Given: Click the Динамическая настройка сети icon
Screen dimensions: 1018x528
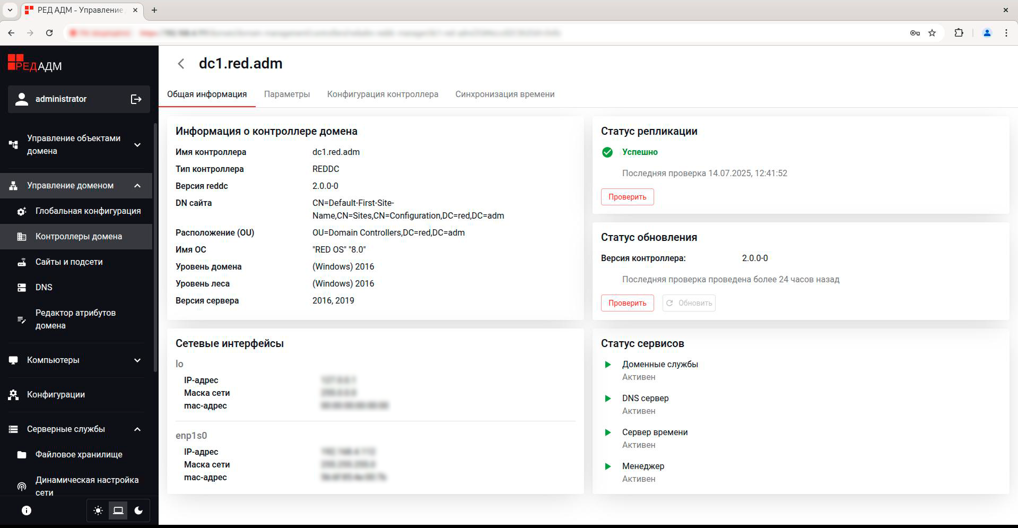Looking at the screenshot, I should (22, 487).
